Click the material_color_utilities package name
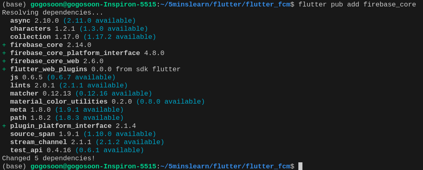The height and width of the screenshot is (170, 423). (x=59, y=102)
